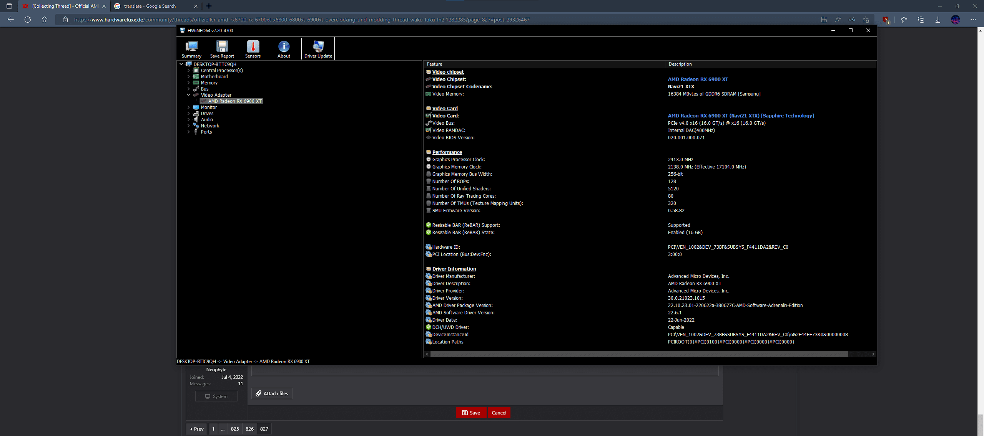The image size is (984, 436).
Task: View site information lock icon
Action: pyautogui.click(x=65, y=20)
